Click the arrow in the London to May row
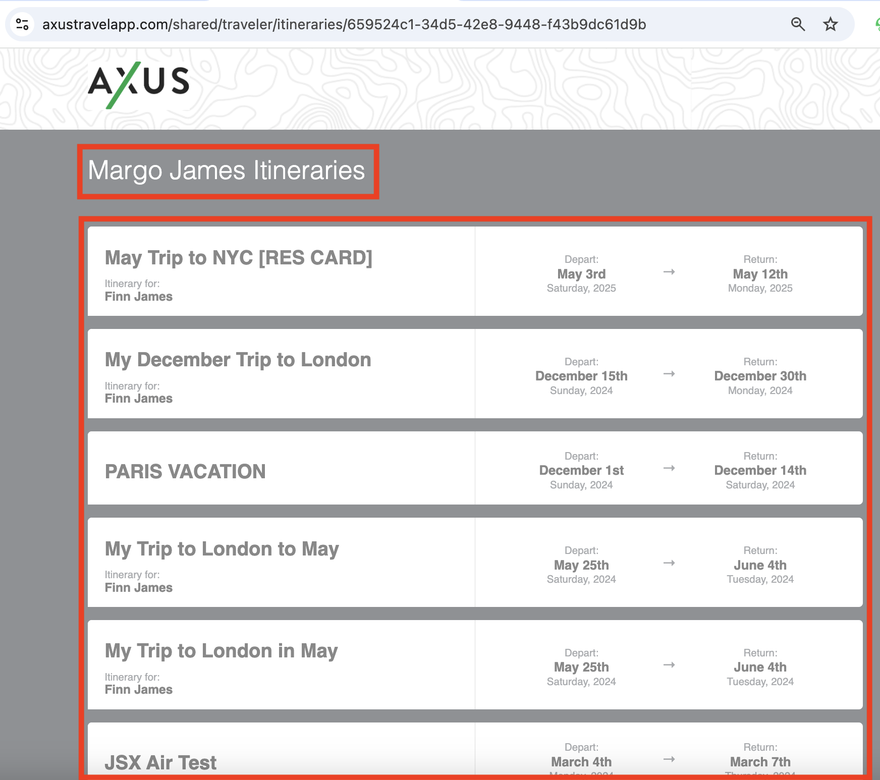Image resolution: width=880 pixels, height=780 pixels. coord(669,563)
